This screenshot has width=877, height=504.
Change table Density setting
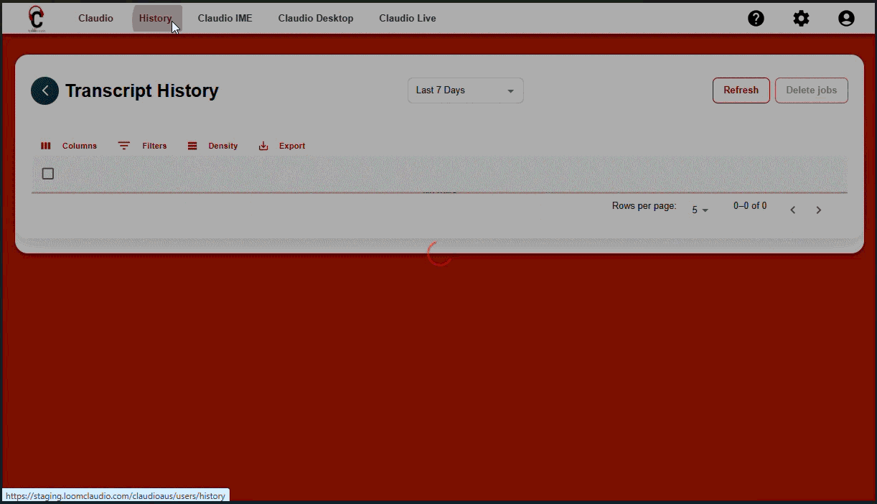[x=212, y=146]
